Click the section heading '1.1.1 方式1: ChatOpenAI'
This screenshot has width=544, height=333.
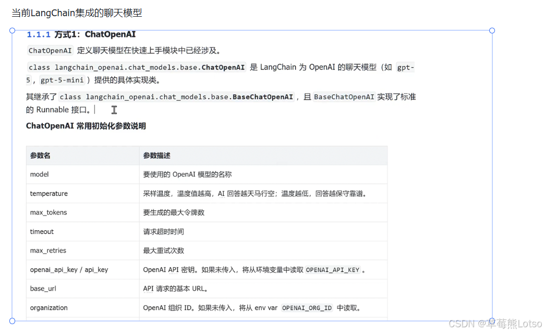click(81, 34)
